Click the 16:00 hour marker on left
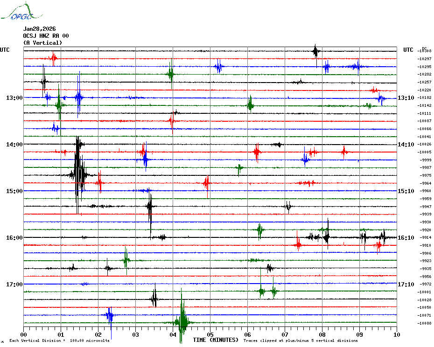Image resolution: width=434 pixels, height=347 pixels. click(14, 238)
